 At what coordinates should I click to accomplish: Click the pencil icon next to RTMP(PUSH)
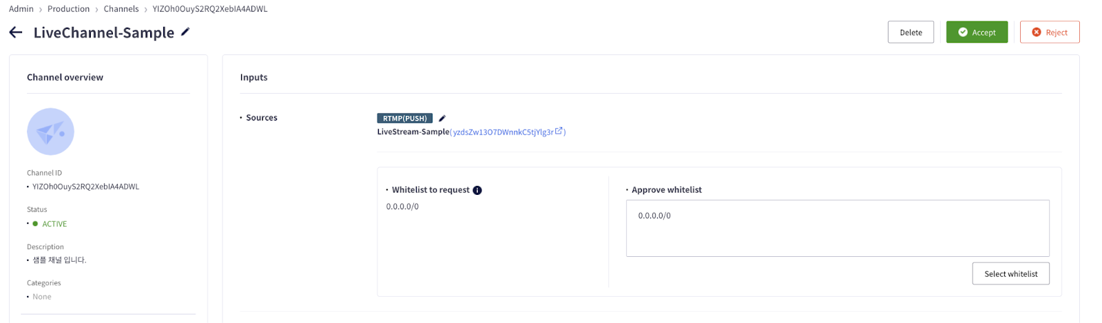tap(442, 118)
